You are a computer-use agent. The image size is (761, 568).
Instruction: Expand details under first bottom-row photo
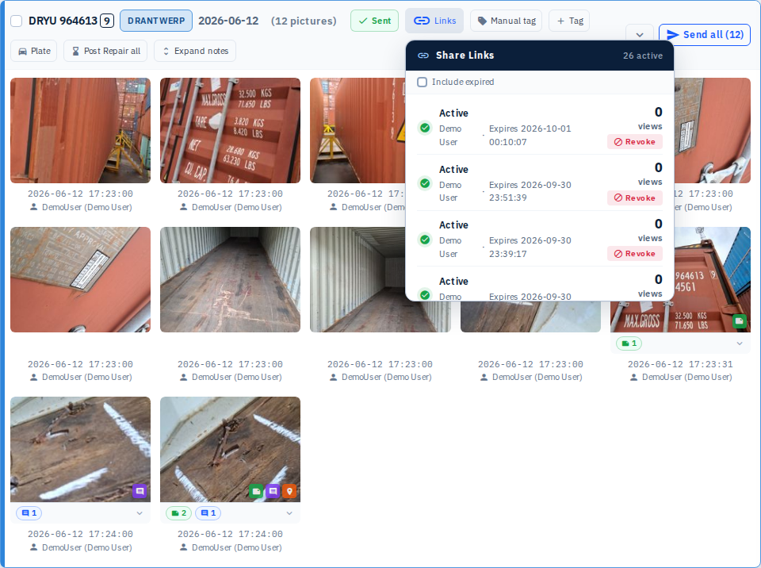[140, 513]
